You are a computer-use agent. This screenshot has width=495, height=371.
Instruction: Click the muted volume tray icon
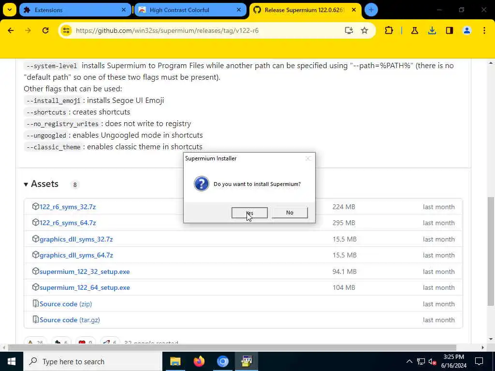[433, 361]
